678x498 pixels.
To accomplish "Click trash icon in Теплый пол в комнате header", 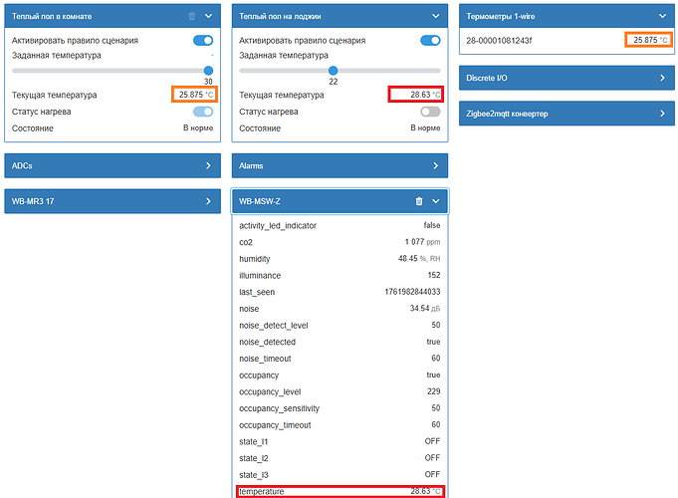I will [191, 16].
